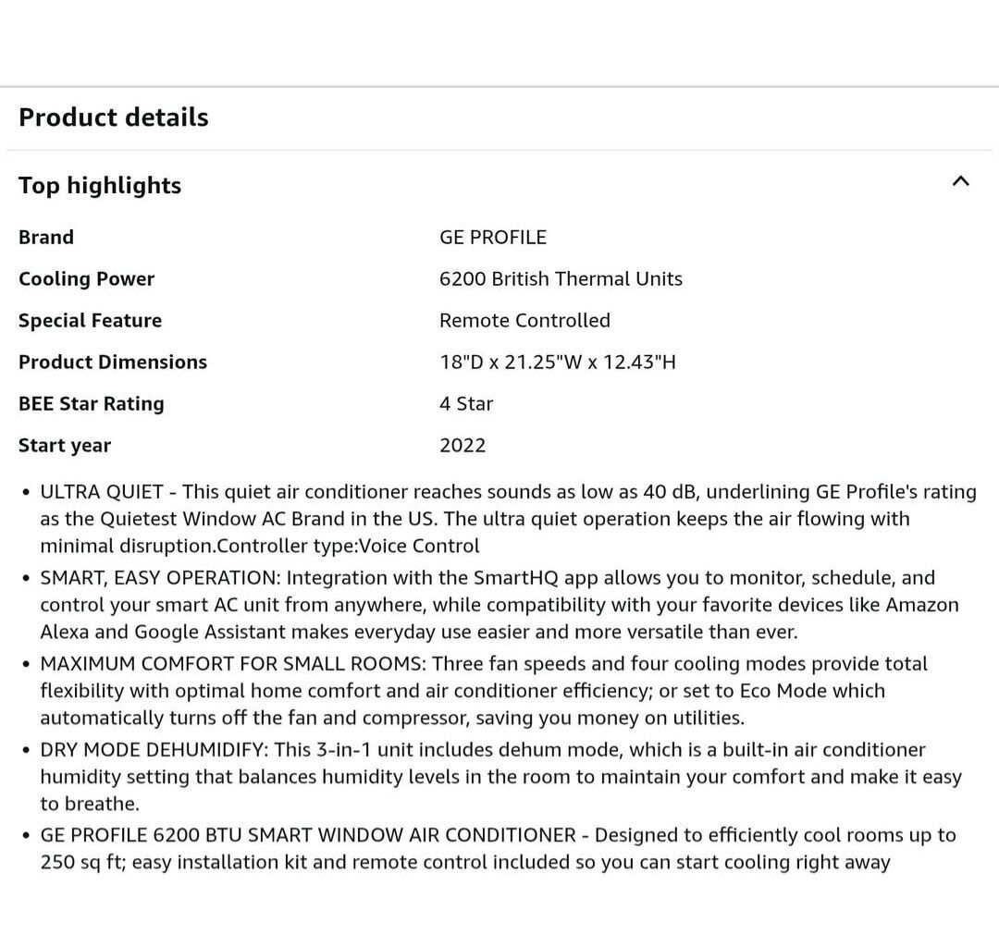Viewport: 999px width, 947px height.
Task: Click the Cooling Power label
Action: 87,279
